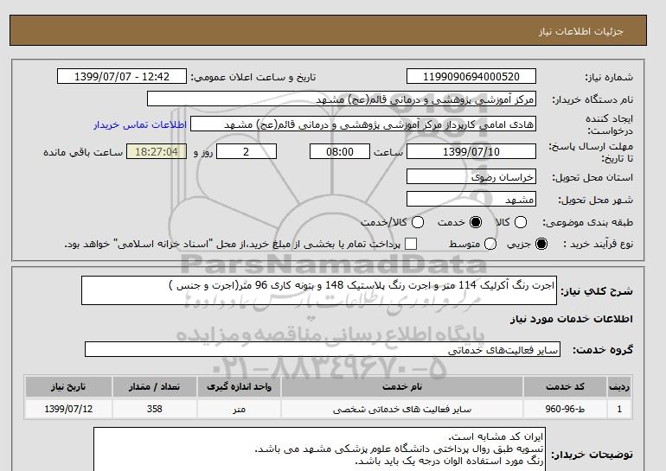Click تعداد / مقدار column header

tap(154, 386)
